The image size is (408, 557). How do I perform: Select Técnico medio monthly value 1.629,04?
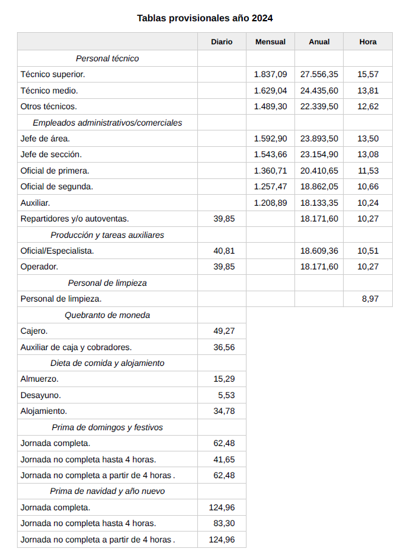click(270, 90)
